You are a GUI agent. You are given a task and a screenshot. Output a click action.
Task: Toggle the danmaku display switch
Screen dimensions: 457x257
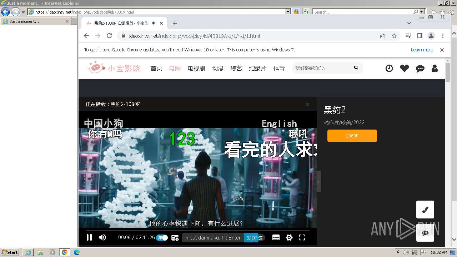(162, 238)
